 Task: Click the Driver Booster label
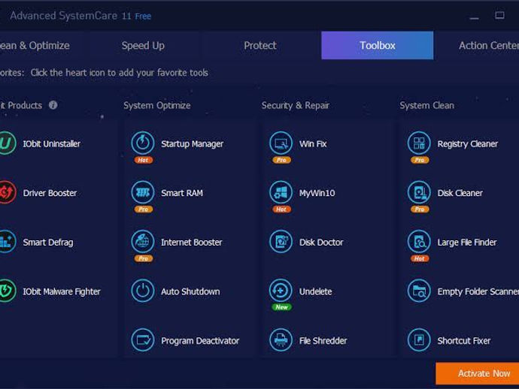click(x=50, y=193)
